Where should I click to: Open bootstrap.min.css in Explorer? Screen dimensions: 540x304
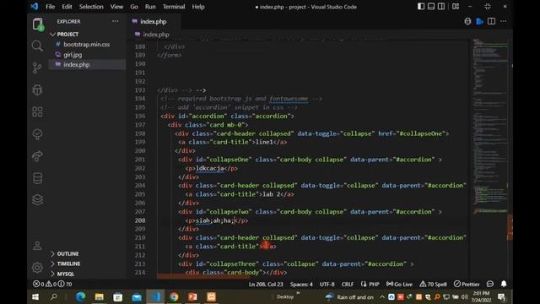(86, 44)
